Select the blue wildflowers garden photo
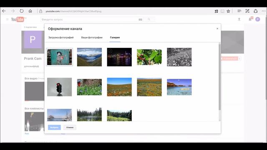Viewport: 267px width, 150px height. (89, 87)
